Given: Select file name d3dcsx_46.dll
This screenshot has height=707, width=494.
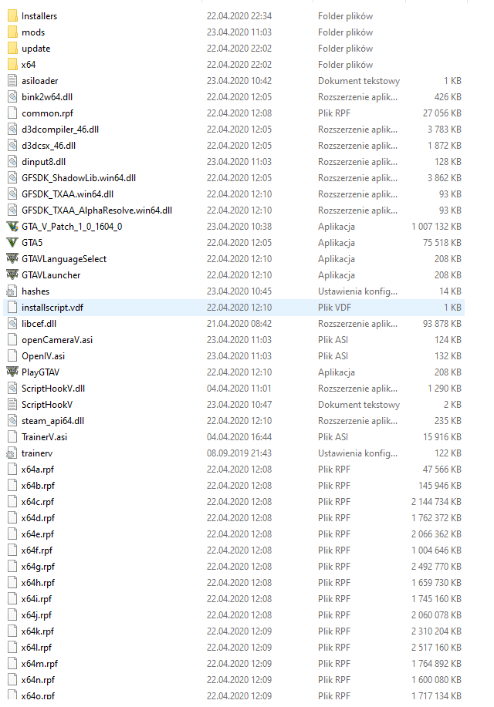Looking at the screenshot, I should (x=49, y=146).
